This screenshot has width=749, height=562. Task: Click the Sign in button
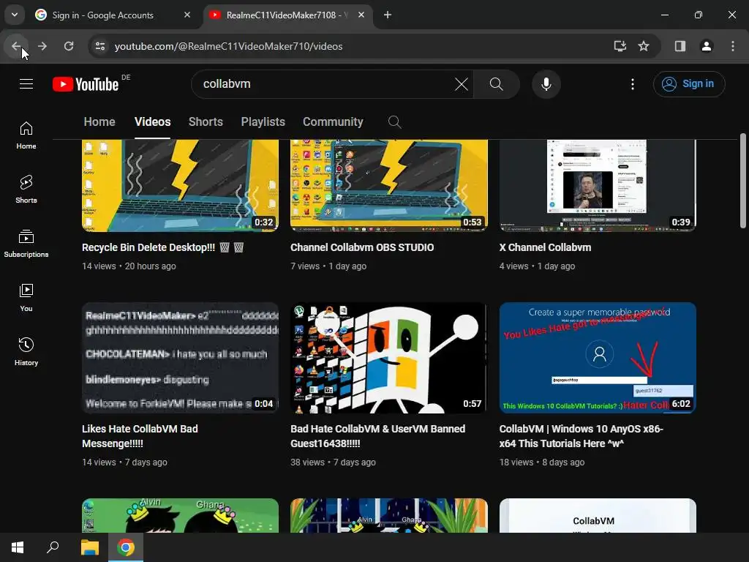click(x=689, y=84)
